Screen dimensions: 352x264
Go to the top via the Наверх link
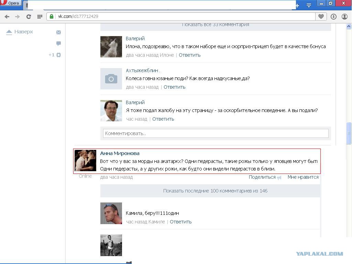tap(20, 32)
